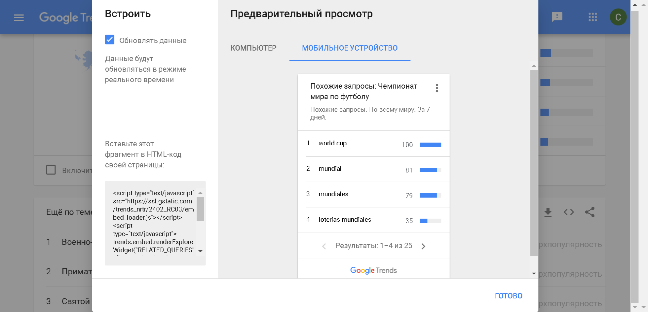Click the download CSV icon

click(x=548, y=212)
